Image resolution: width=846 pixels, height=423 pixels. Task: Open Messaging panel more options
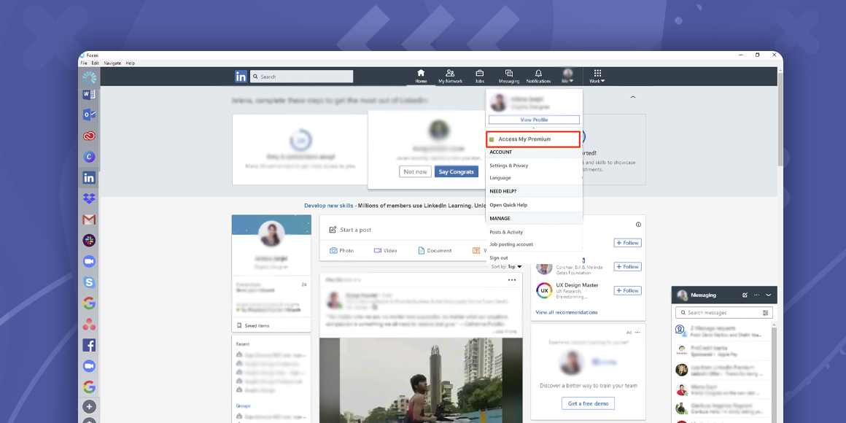[757, 295]
